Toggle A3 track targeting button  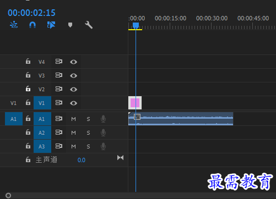pyautogui.click(x=42, y=146)
